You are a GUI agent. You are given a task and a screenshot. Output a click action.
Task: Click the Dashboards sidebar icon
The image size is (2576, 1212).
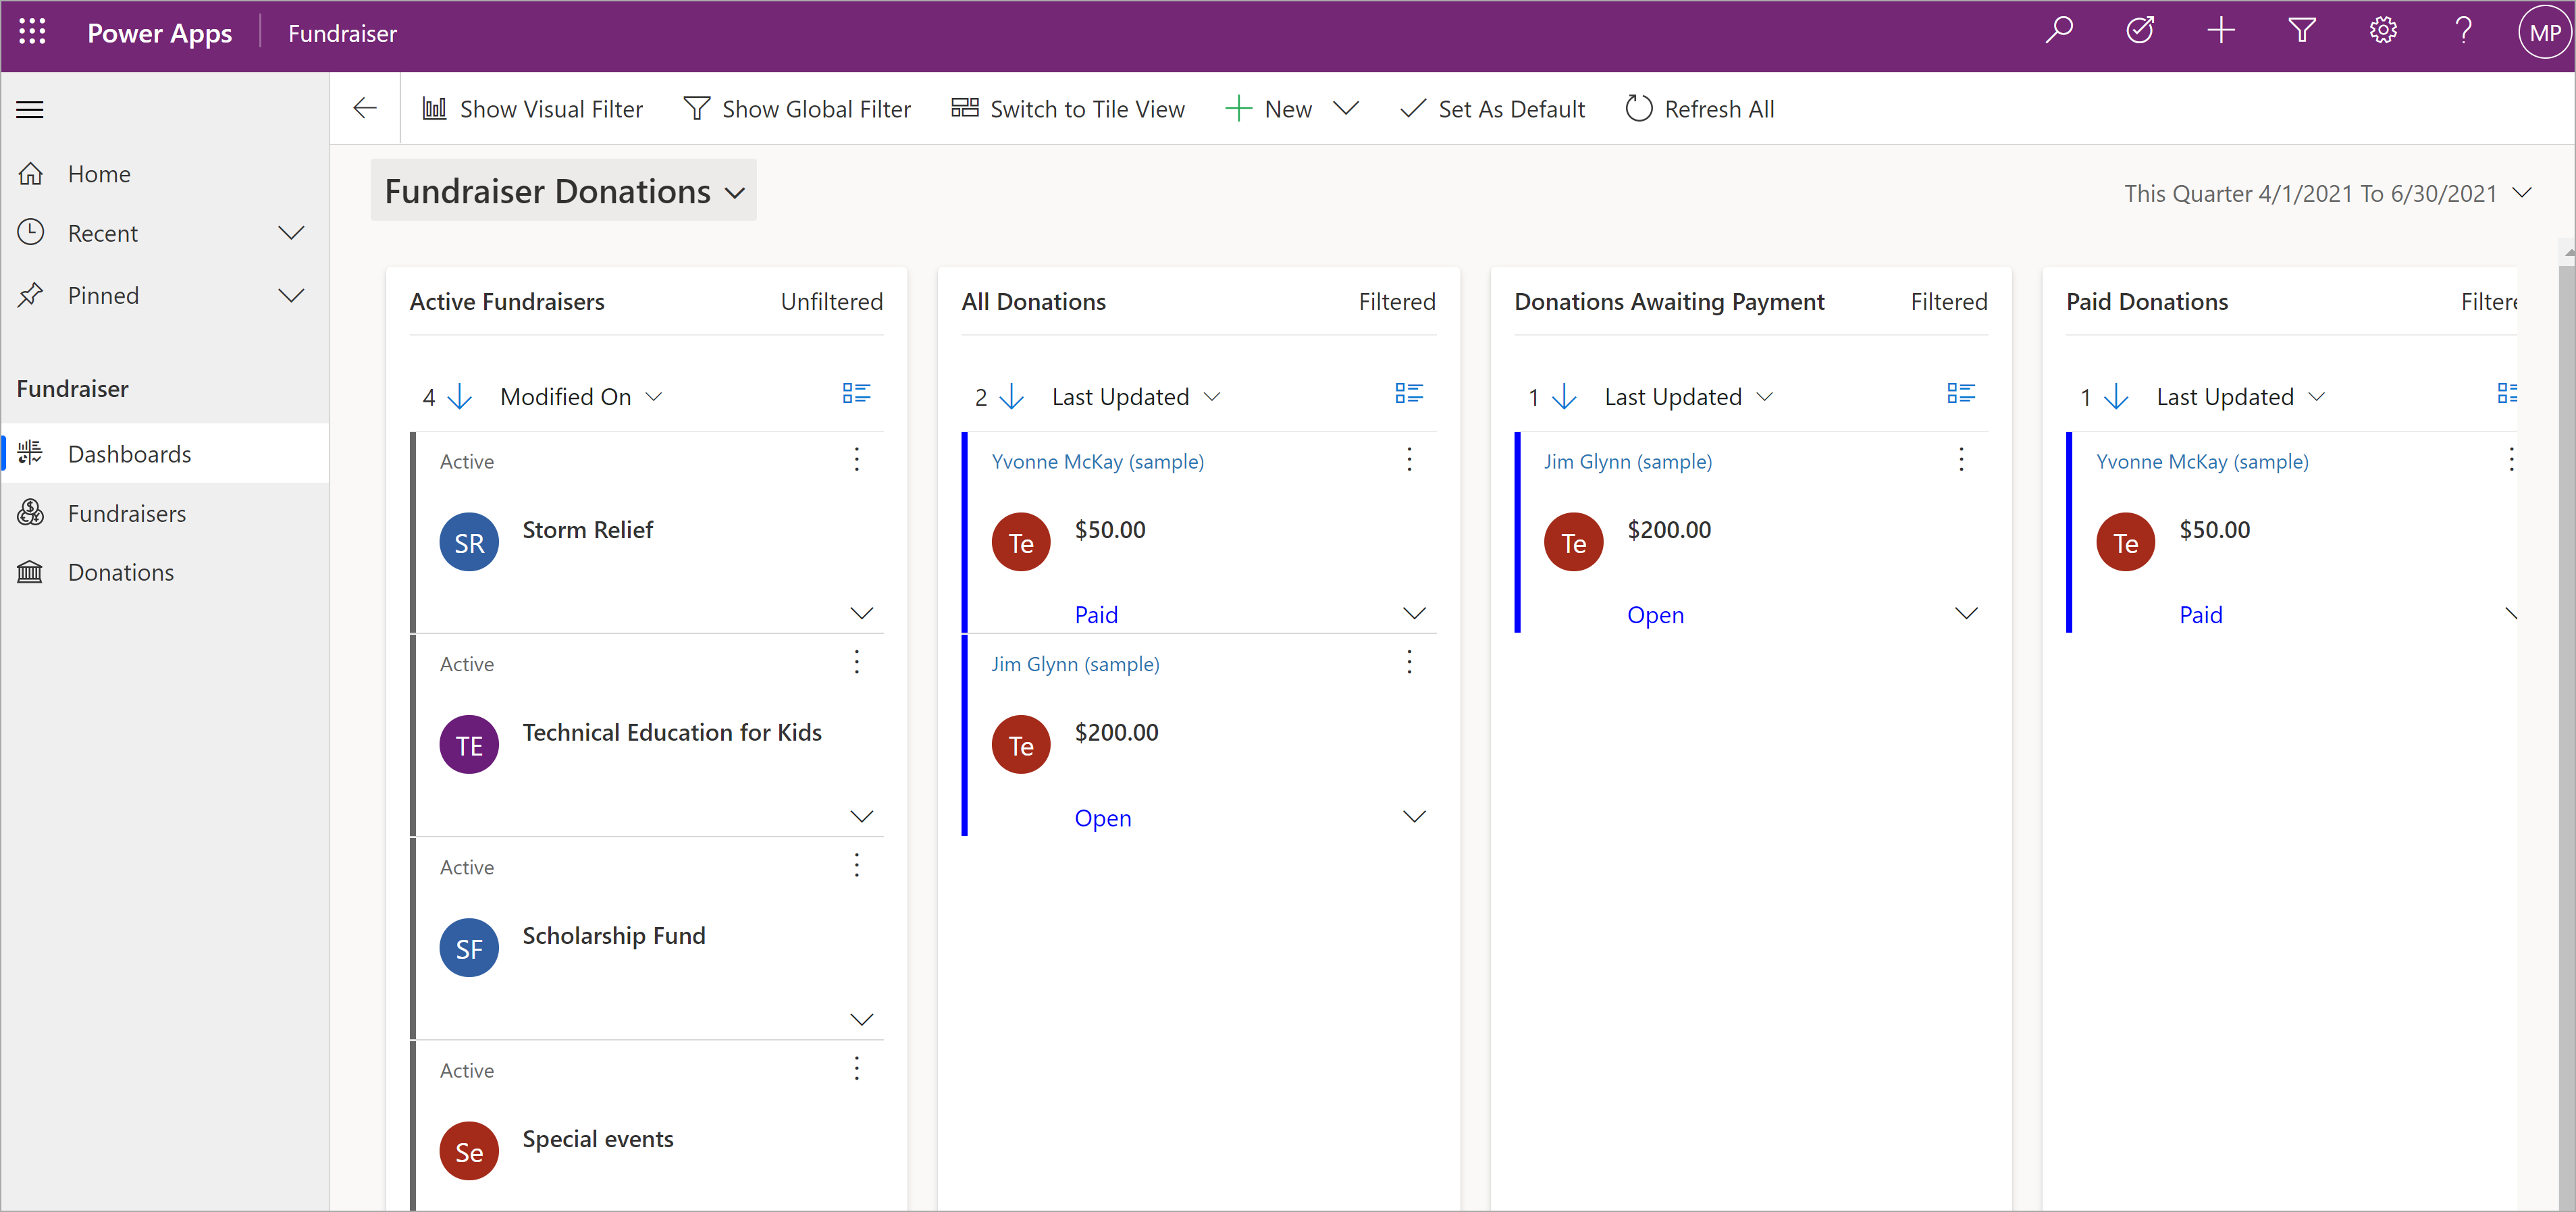click(x=33, y=452)
